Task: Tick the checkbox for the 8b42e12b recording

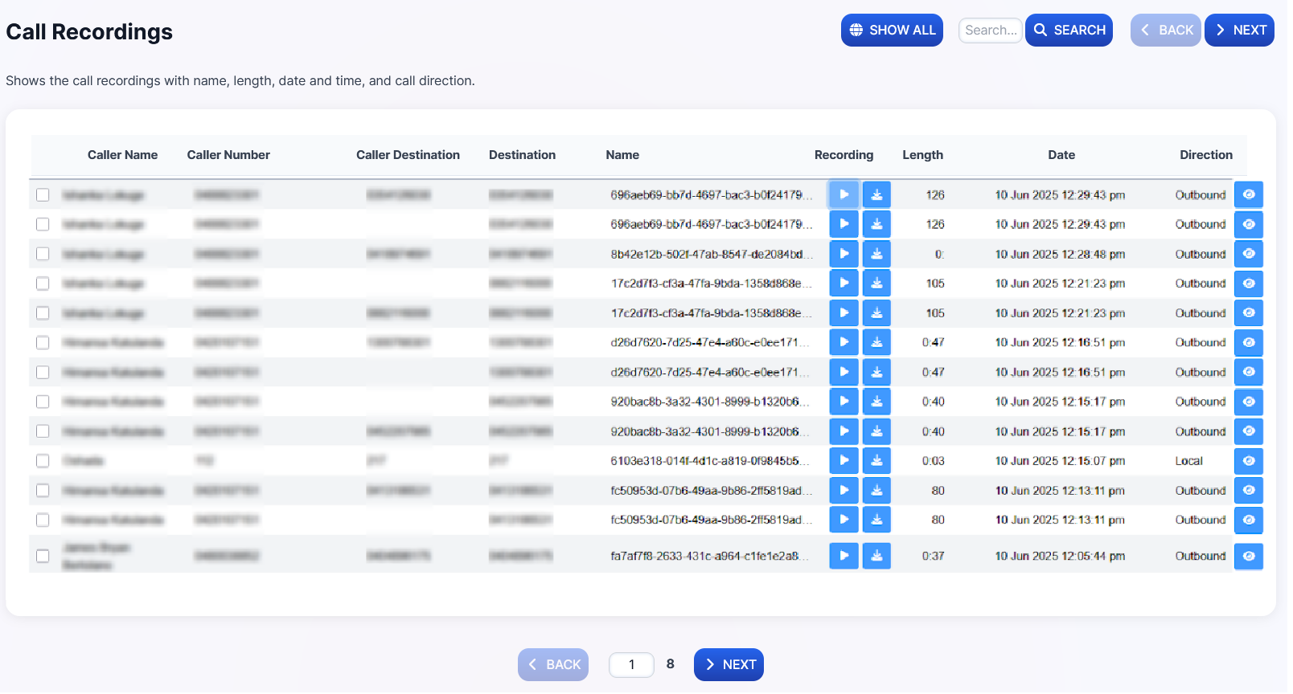Action: tap(43, 254)
